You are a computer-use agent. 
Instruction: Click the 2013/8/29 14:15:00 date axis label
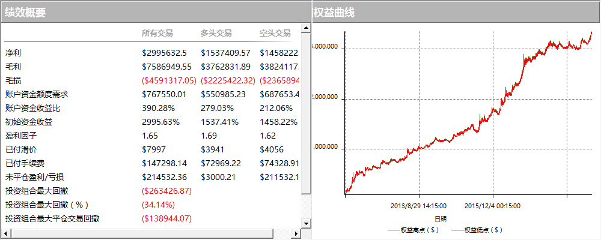click(415, 205)
